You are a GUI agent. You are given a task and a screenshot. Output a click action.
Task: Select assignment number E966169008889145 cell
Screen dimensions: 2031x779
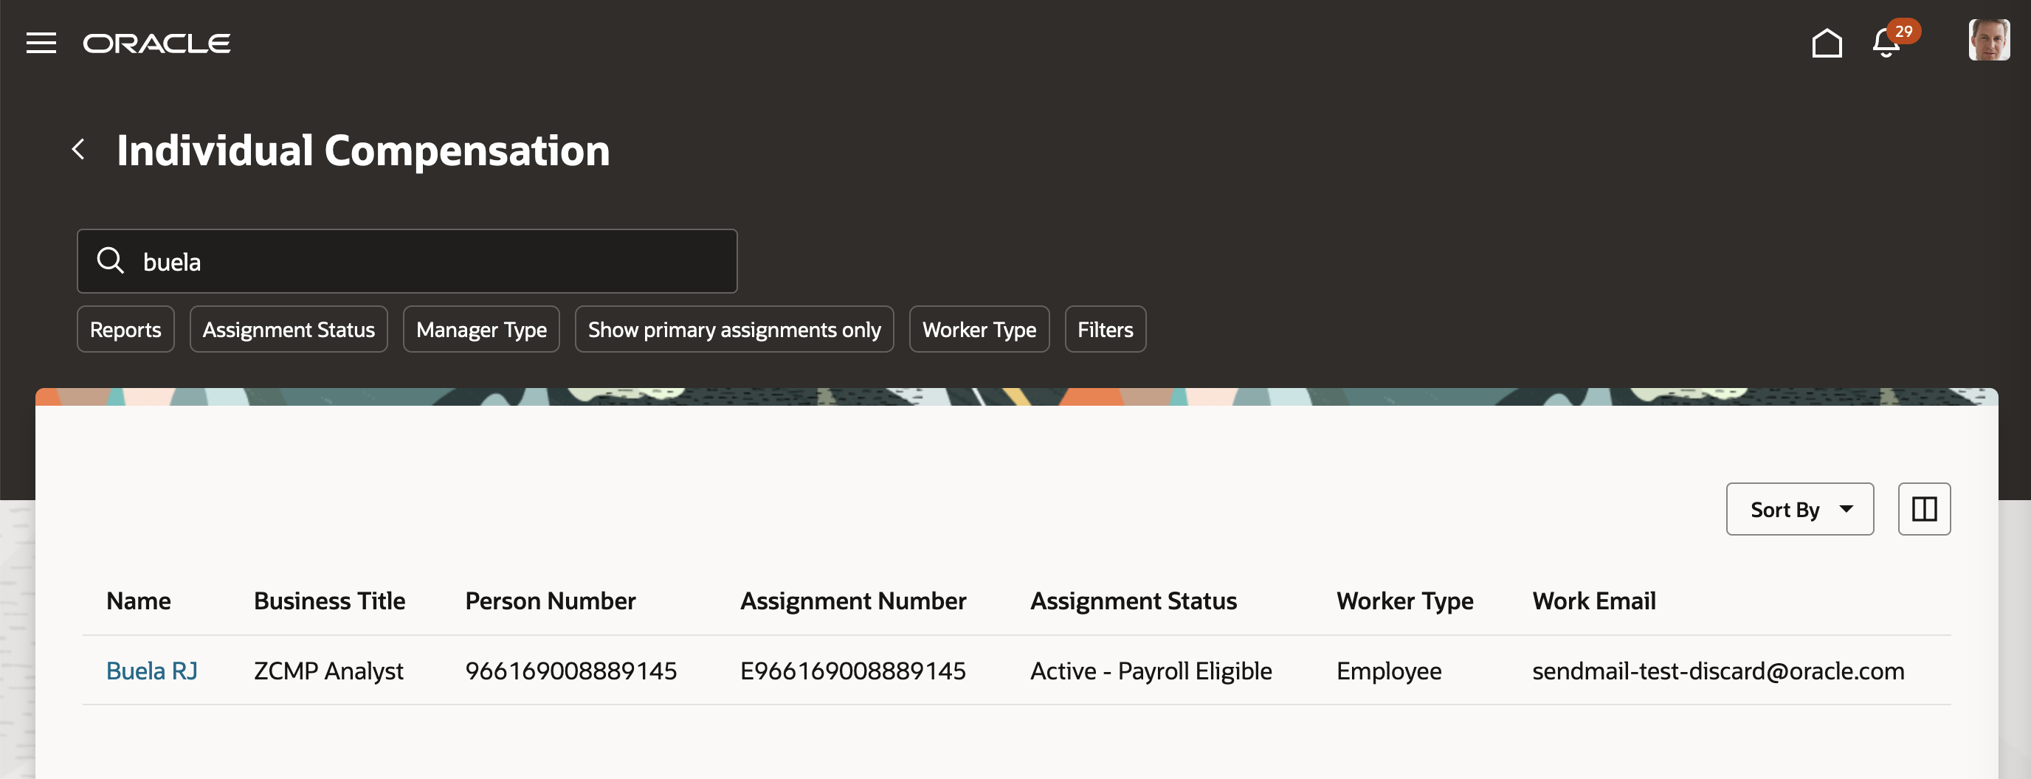(x=853, y=671)
